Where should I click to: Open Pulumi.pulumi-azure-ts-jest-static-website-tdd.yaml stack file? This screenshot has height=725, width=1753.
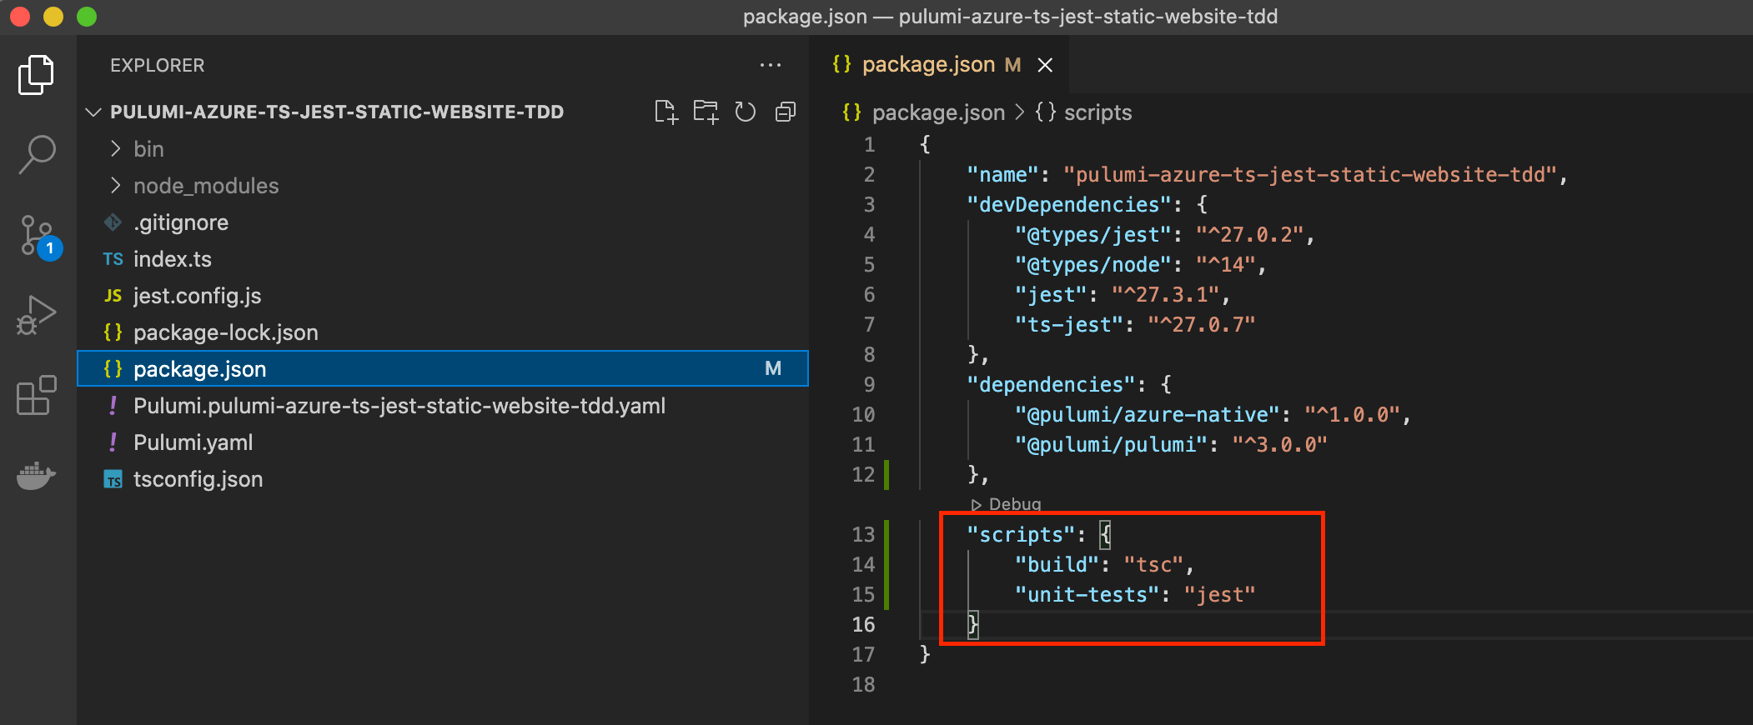pos(443,406)
